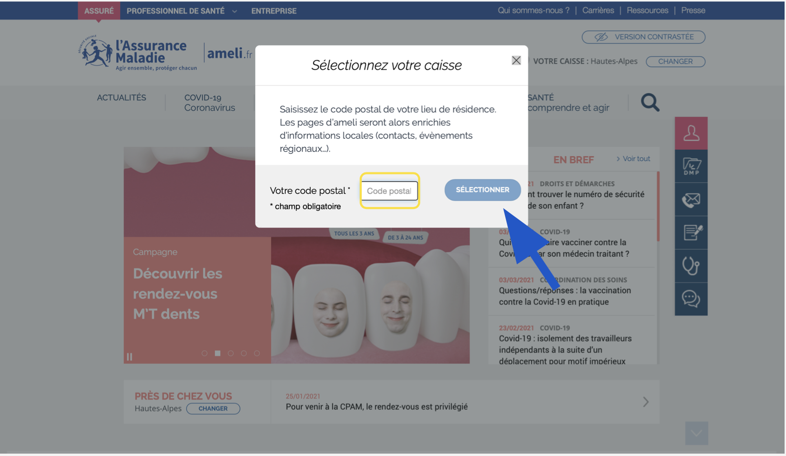The image size is (786, 456).
Task: Pause the carousel slideshow
Action: coord(130,357)
